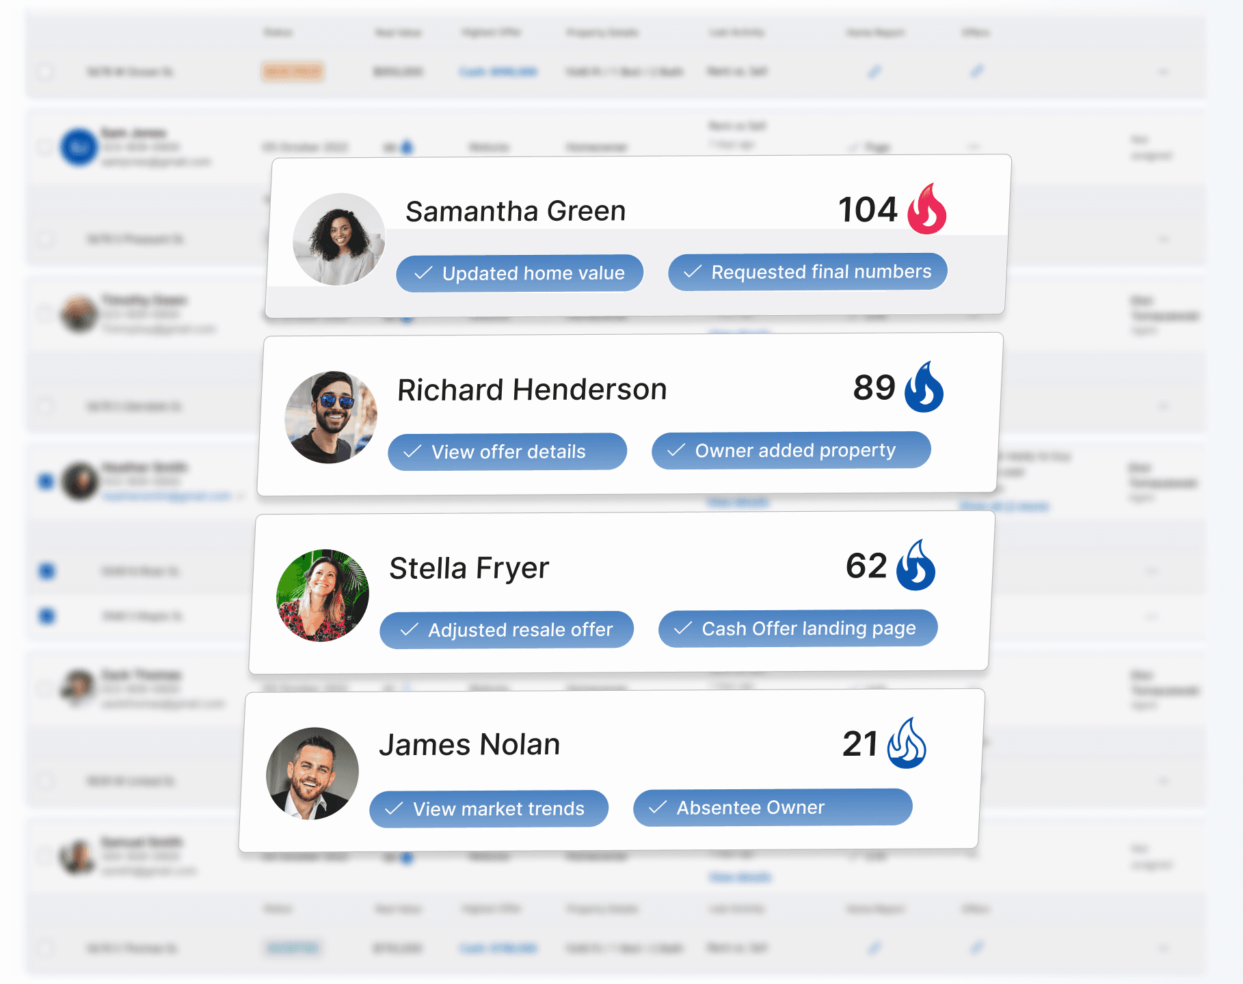Open the Samantha Green lead name
1243x984 pixels.
[516, 211]
